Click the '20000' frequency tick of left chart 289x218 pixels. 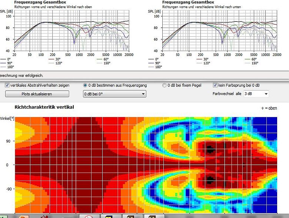pyautogui.click(x=129, y=55)
